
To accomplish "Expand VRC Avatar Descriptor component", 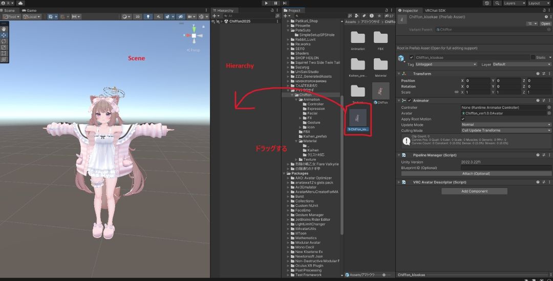I will pyautogui.click(x=399, y=182).
